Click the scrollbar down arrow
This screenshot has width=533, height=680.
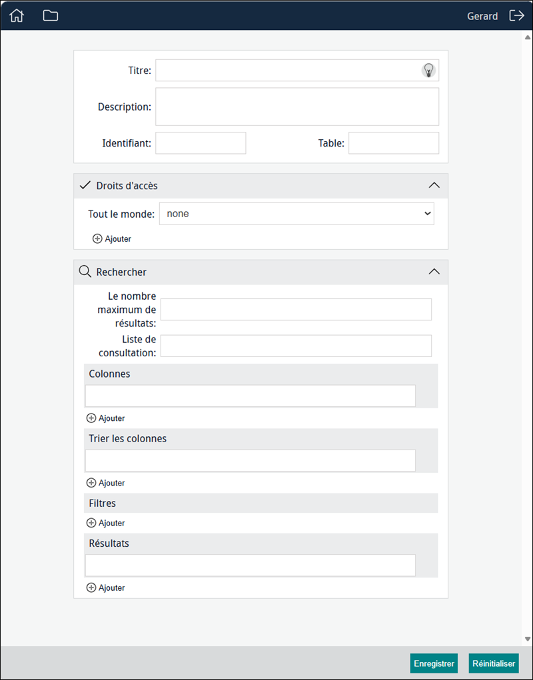(528, 639)
